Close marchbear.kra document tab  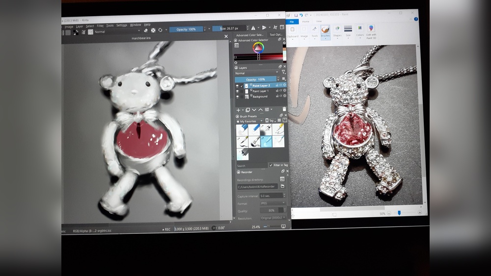[x=226, y=37]
